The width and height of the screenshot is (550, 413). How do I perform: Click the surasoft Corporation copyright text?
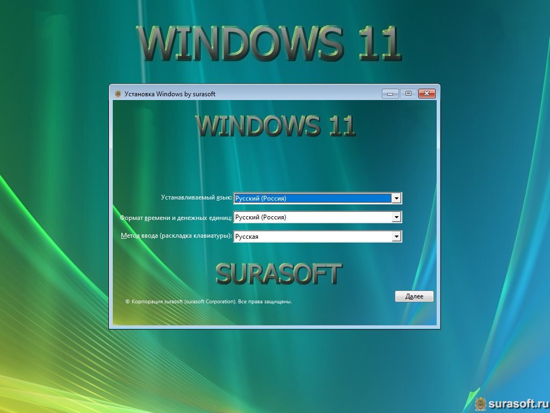pyautogui.click(x=209, y=301)
